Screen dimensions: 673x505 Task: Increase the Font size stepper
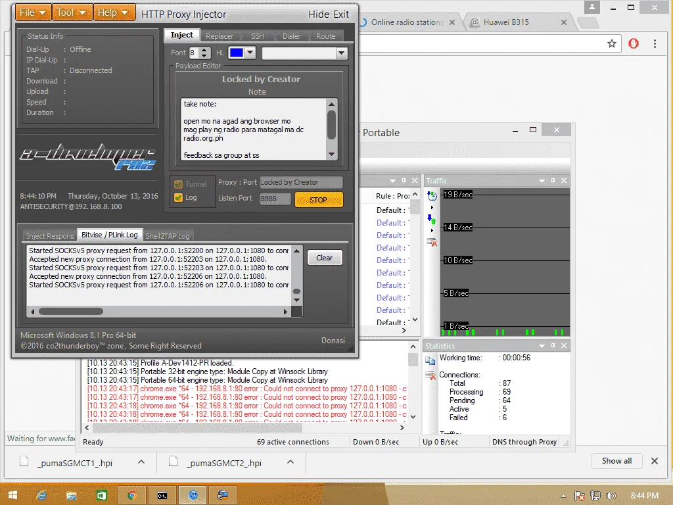click(x=204, y=50)
